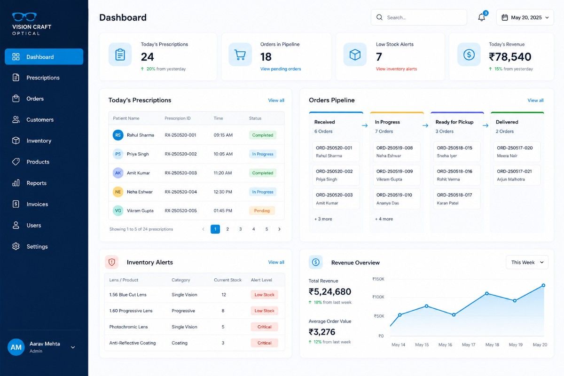This screenshot has width=564, height=376.
Task: View all Inventory Alerts
Action: (x=276, y=262)
